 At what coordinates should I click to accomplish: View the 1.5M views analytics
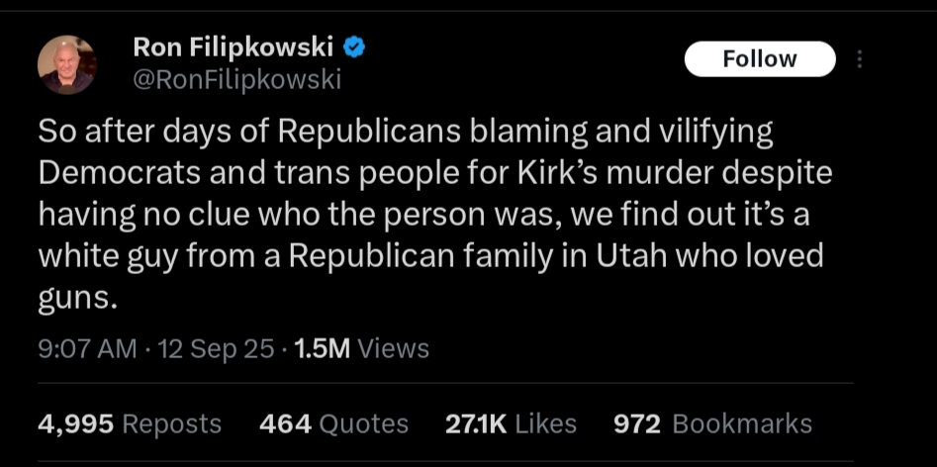(x=361, y=348)
